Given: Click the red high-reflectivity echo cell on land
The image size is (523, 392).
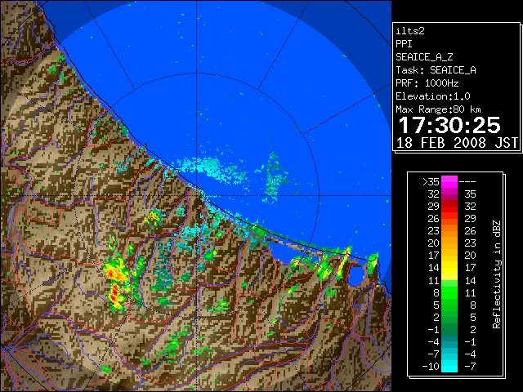Looking at the screenshot, I should pyautogui.click(x=114, y=292).
